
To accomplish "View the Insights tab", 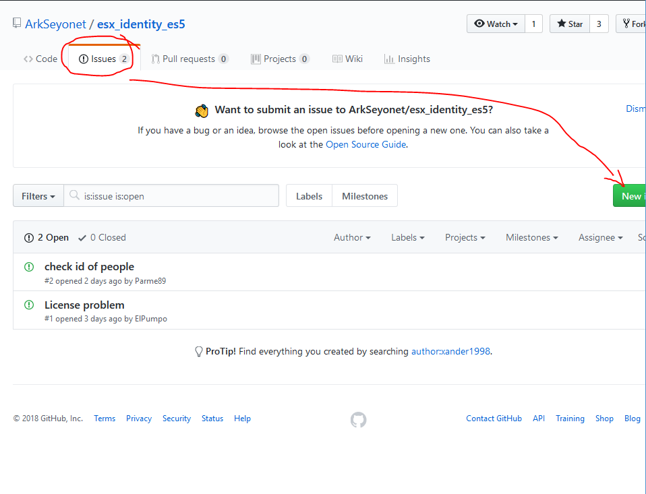I will pyautogui.click(x=407, y=59).
